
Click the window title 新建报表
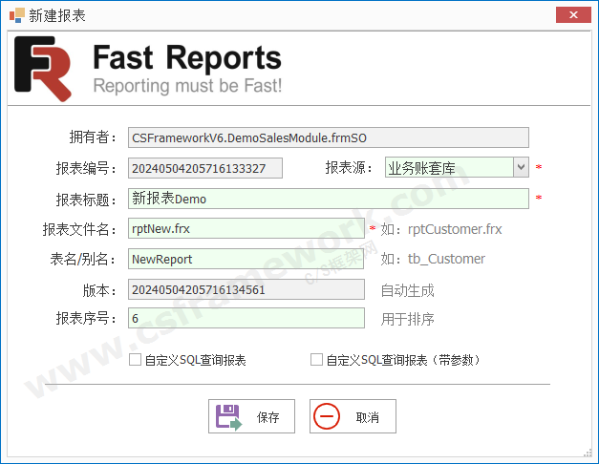coord(57,15)
